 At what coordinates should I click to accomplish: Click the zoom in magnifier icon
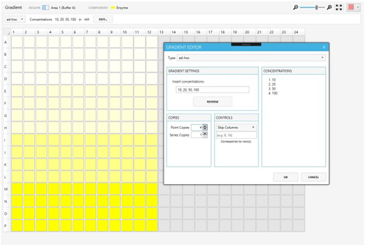coord(329,7)
